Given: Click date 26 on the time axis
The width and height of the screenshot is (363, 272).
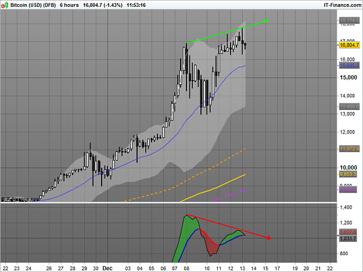Looking at the screenshot, I should coord(49,269).
